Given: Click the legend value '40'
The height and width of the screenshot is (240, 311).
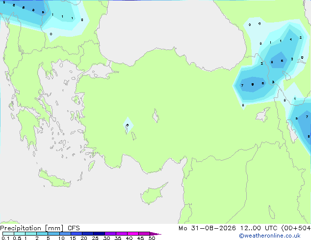Looking at the screenshot, I should (x=129, y=238).
